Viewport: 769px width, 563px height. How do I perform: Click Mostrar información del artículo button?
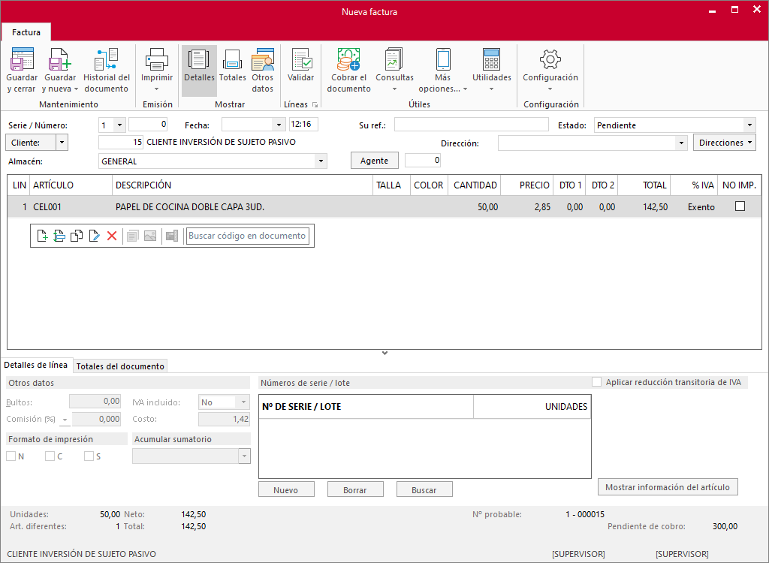[x=668, y=487]
